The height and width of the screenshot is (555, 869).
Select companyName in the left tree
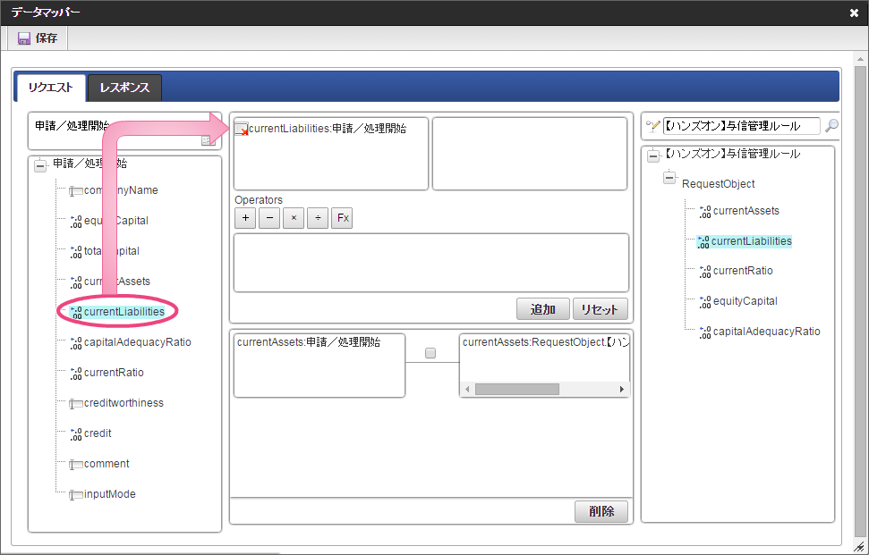pos(121,190)
